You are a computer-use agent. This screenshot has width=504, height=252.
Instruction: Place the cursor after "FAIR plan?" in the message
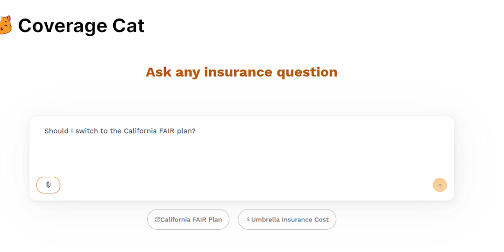(x=196, y=131)
